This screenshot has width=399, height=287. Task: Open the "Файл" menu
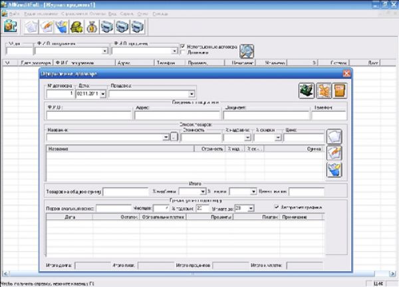click(15, 13)
